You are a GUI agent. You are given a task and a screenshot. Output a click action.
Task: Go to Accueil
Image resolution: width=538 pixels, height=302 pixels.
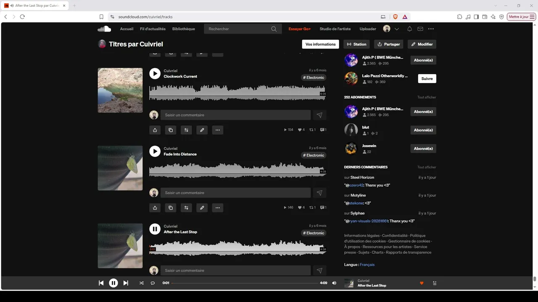pos(127,29)
